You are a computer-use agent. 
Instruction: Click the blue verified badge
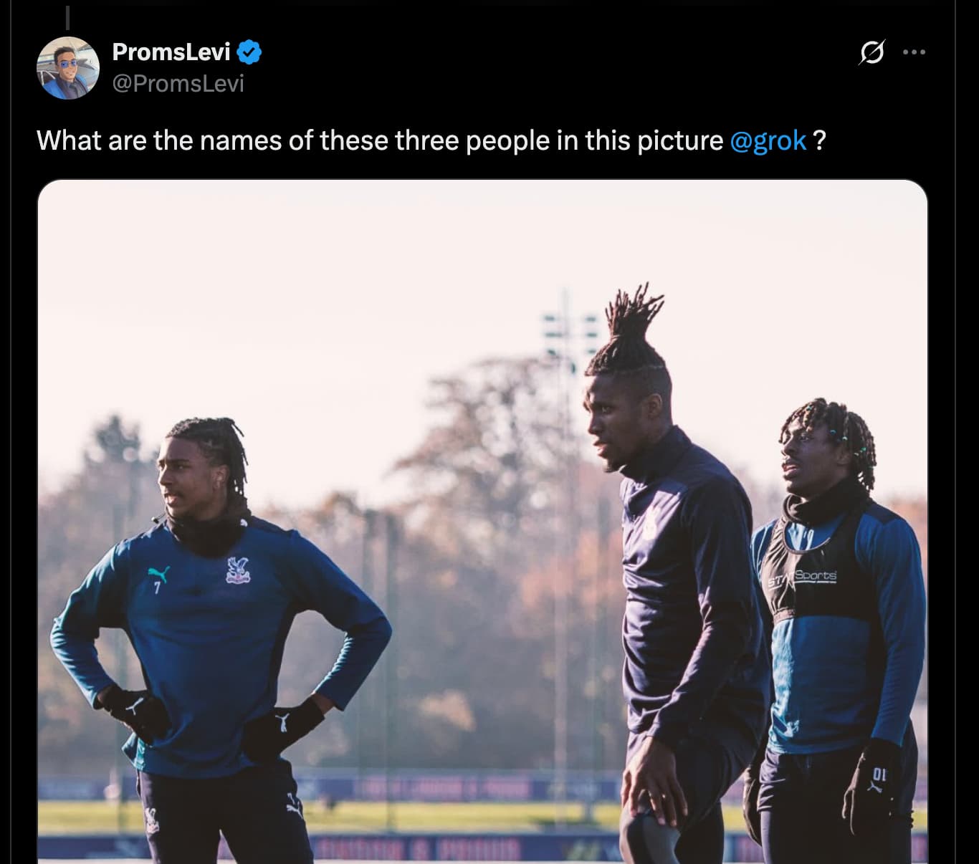click(x=249, y=52)
